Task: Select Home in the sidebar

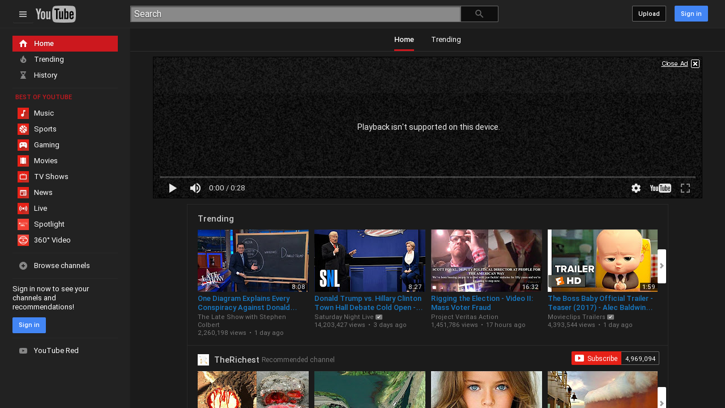Action: click(65, 44)
